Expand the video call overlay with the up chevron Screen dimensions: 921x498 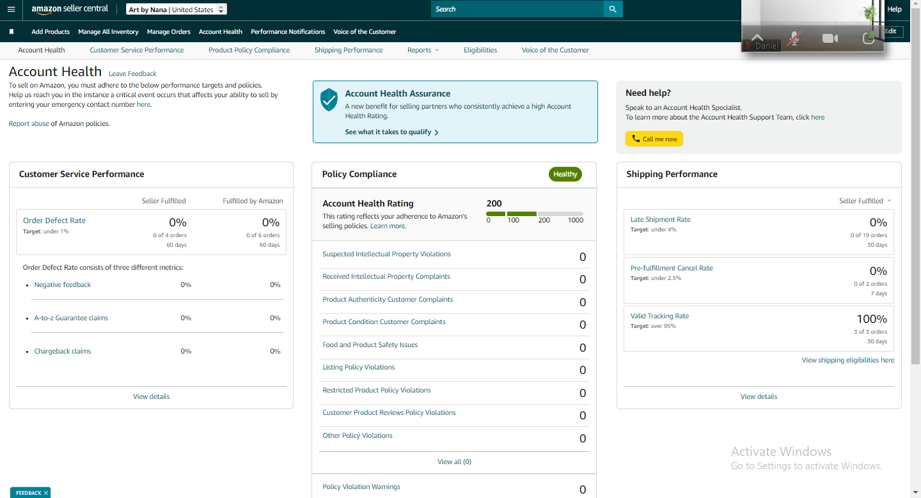(757, 38)
